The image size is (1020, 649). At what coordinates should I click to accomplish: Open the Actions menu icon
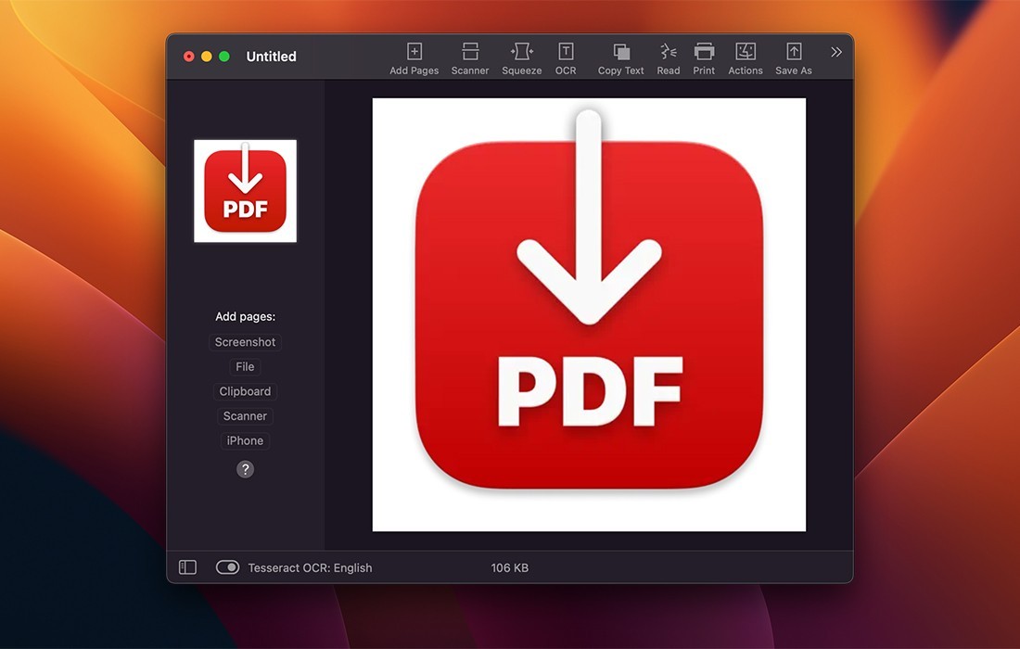(745, 57)
